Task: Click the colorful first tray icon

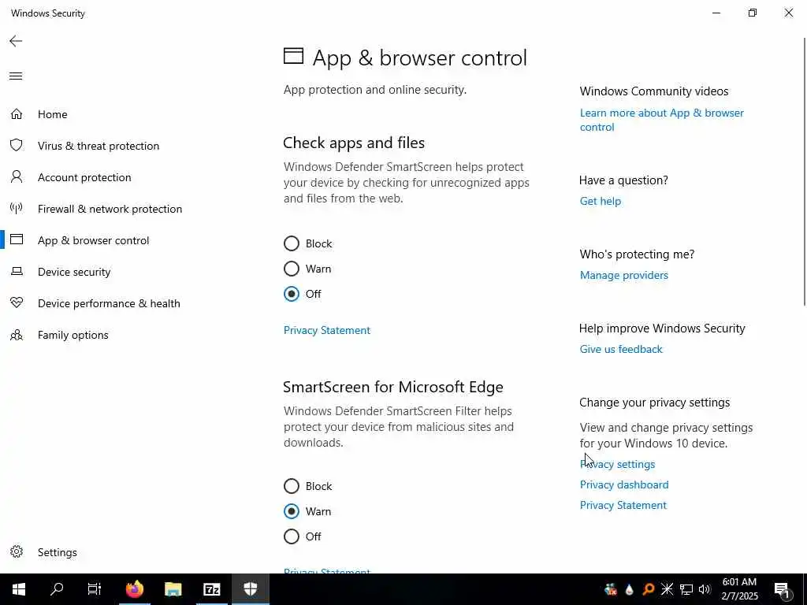Action: 611,589
